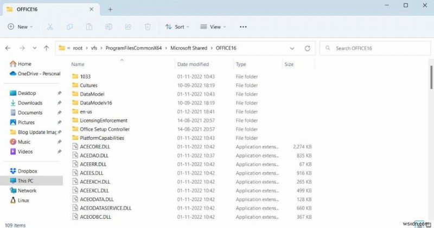Screen dimensions: 434x228
Task: Click the ACEES.DLL file icon
Action: (75, 173)
